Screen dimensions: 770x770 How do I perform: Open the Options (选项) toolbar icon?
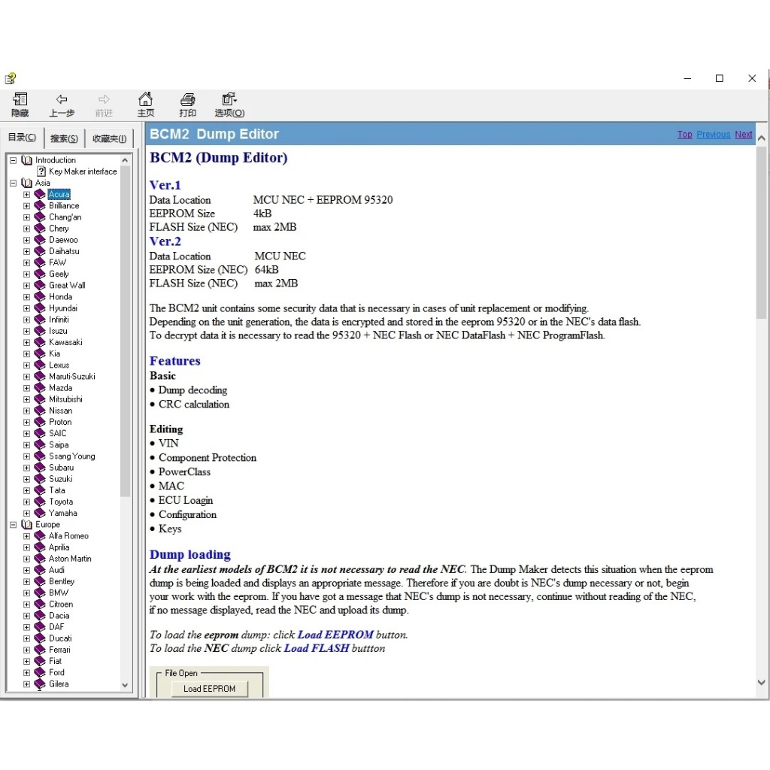click(229, 99)
